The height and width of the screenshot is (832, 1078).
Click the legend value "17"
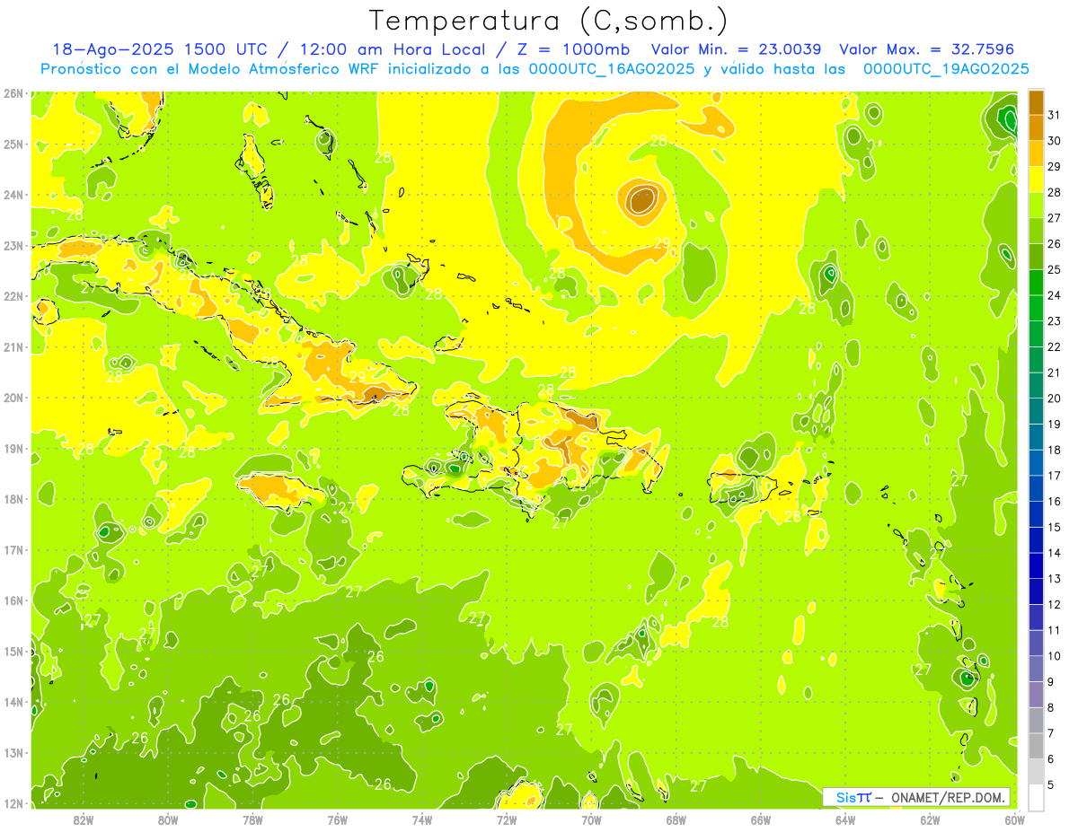(x=1055, y=476)
